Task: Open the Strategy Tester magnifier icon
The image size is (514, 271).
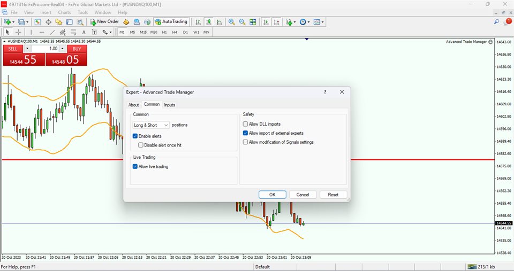Action: pos(80,22)
